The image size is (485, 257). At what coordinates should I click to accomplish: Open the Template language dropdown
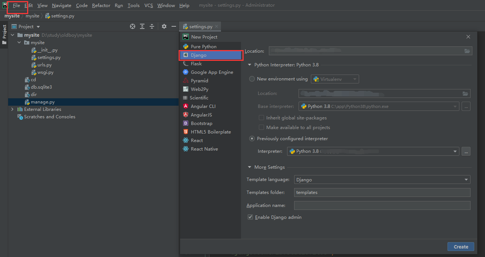tap(382, 179)
